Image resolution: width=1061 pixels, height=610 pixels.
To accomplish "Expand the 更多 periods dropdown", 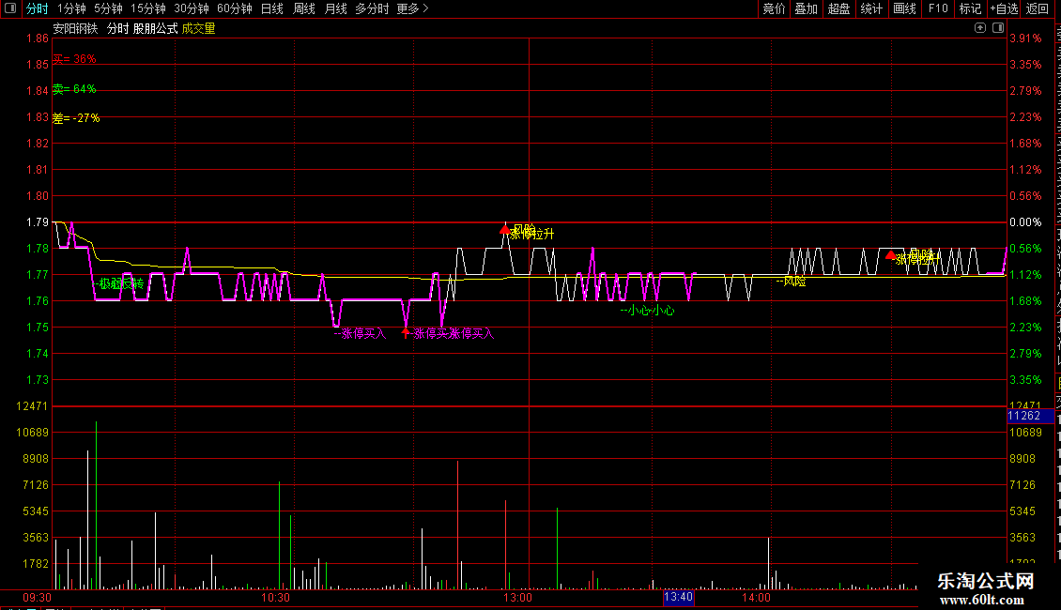I will point(412,8).
